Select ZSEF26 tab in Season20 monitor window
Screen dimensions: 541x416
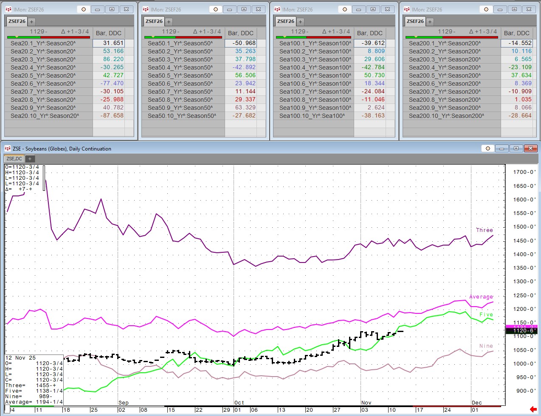(x=17, y=21)
